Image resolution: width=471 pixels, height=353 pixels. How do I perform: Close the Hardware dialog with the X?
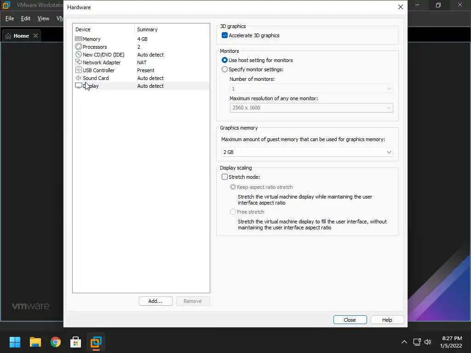tap(401, 7)
